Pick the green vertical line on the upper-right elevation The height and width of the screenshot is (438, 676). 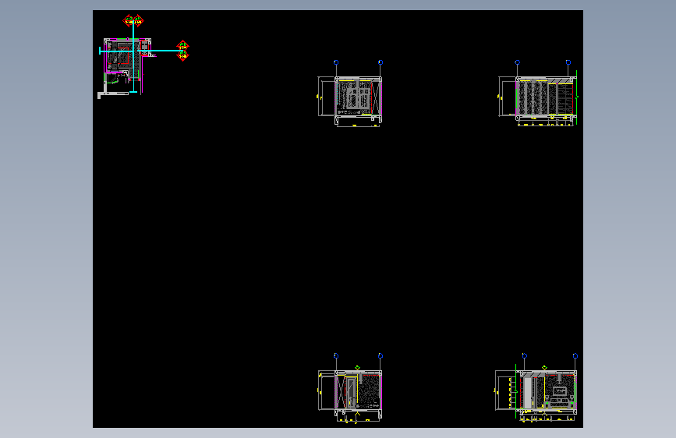click(576, 97)
